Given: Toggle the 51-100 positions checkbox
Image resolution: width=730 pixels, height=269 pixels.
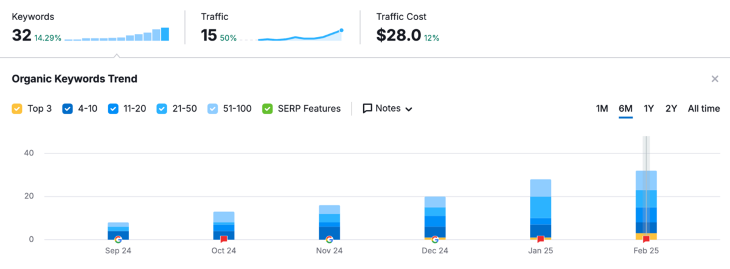Looking at the screenshot, I should click(x=212, y=109).
